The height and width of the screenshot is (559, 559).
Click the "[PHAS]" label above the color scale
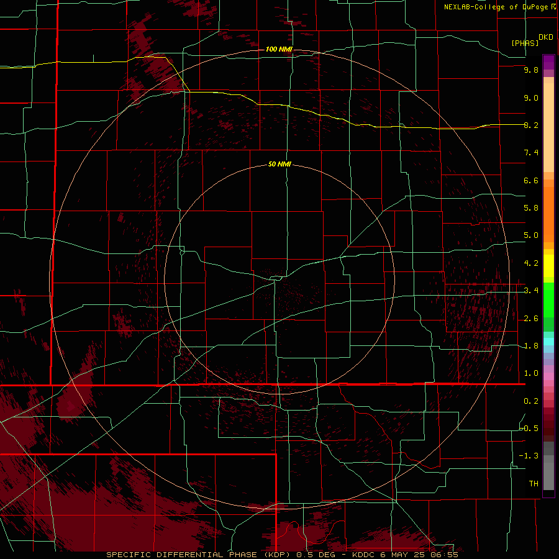pos(525,43)
